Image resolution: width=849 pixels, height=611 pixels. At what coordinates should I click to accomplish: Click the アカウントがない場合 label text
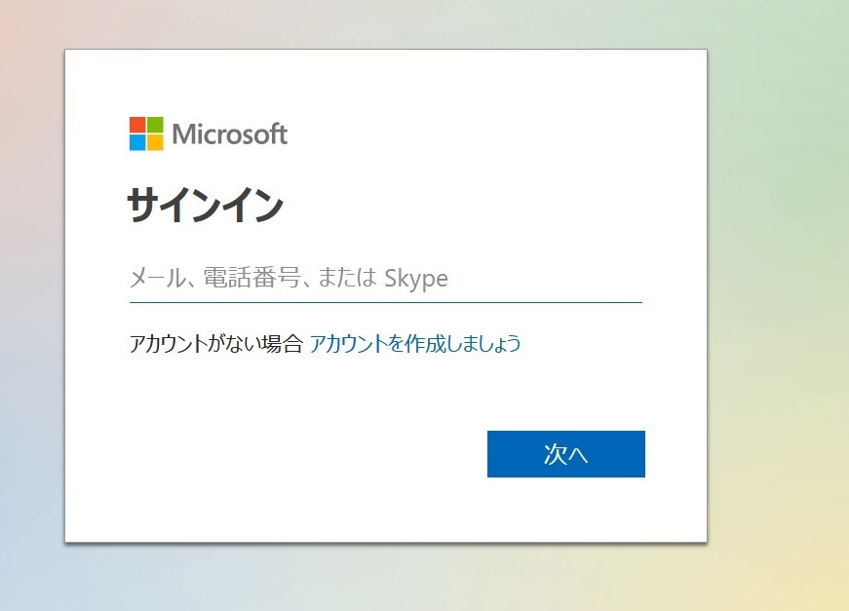(x=215, y=343)
